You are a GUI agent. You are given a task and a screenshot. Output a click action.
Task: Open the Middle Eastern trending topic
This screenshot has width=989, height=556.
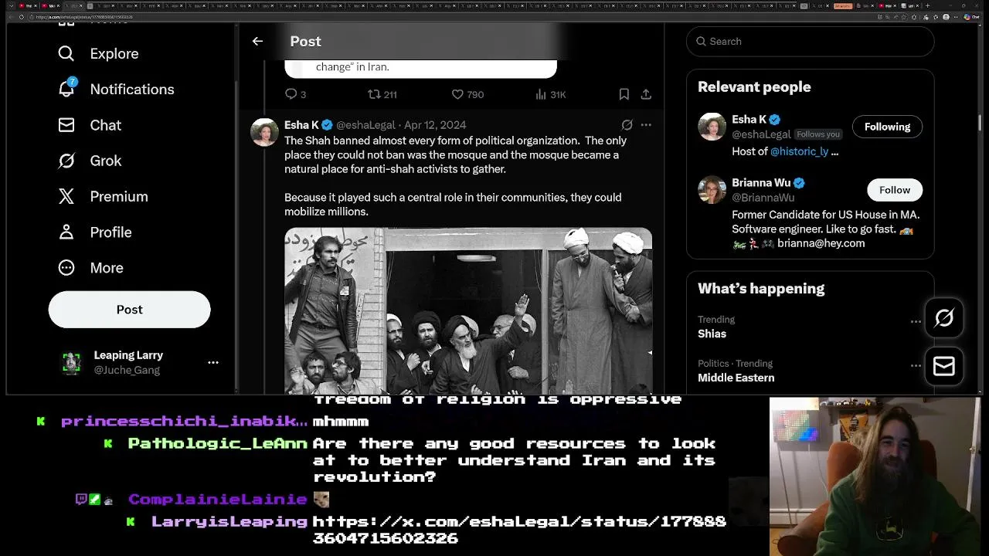coord(736,378)
